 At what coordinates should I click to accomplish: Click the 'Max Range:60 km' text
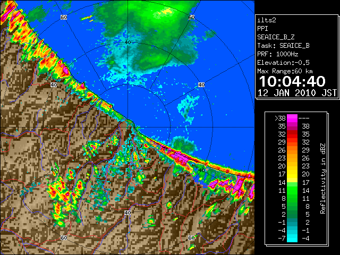point(285,71)
